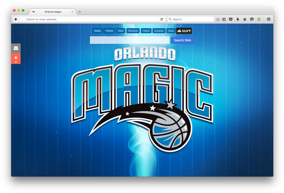The height and width of the screenshot is (193, 284).
Task: Open the chat smiley icon
Action: click(252, 19)
